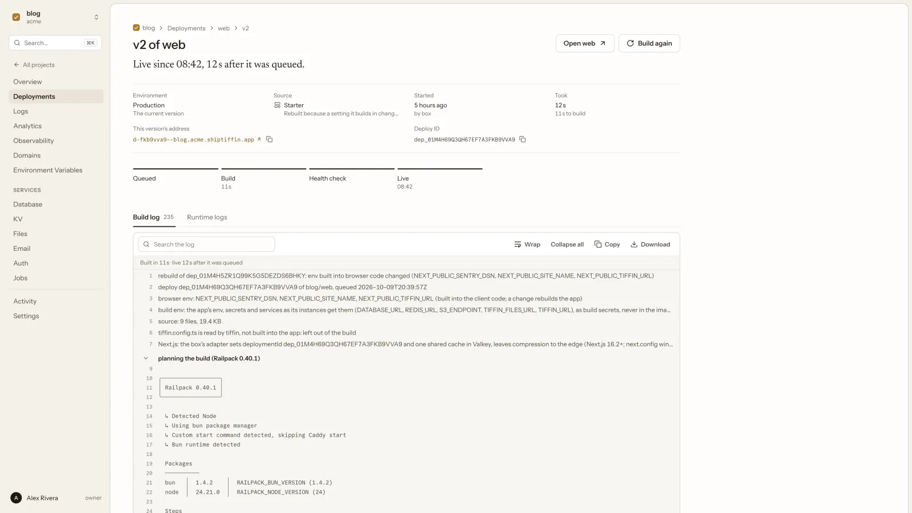The width and height of the screenshot is (912, 513).
Task: Click the "Railpack 0.40.1" boxed log text
Action: tap(190, 388)
